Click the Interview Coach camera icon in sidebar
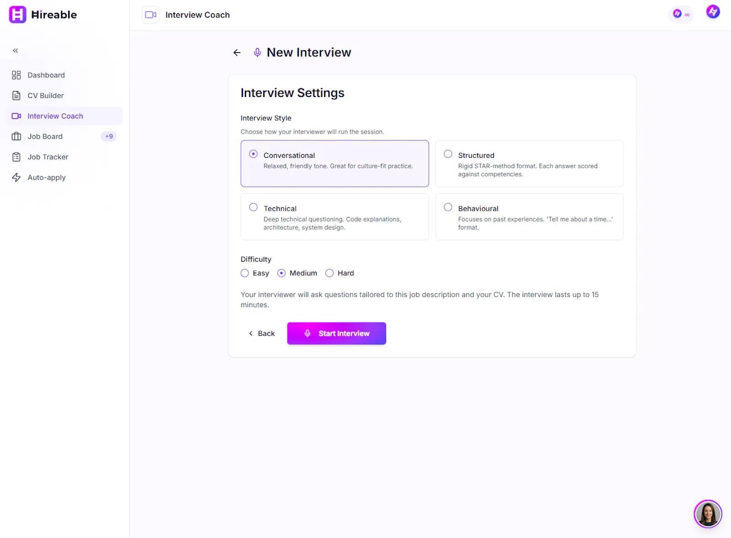The width and height of the screenshot is (731, 538). (16, 116)
